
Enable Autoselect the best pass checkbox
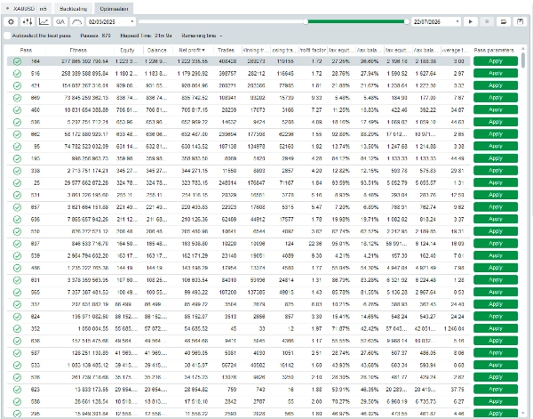tap(7, 36)
